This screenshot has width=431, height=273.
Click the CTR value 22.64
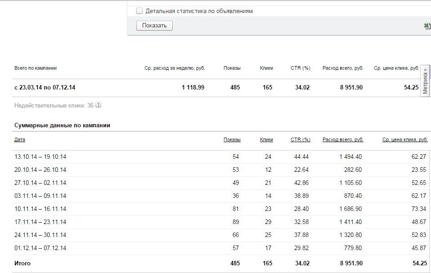click(301, 170)
